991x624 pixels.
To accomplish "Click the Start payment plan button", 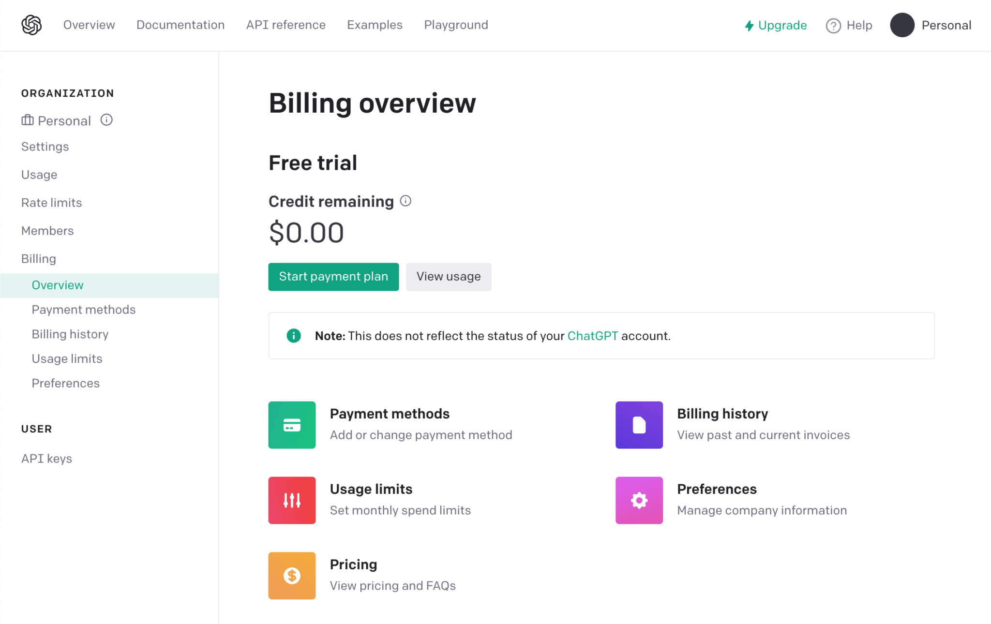I will pos(333,277).
